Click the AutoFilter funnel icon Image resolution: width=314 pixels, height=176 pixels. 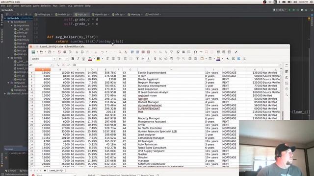pos(171,52)
